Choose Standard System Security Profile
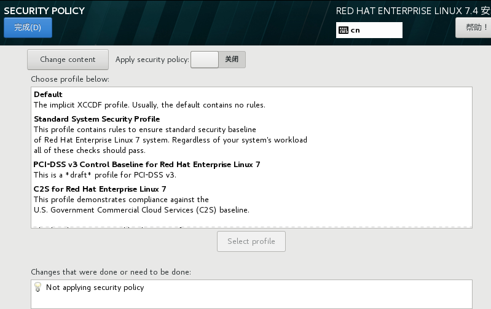This screenshot has height=309, width=491. point(96,119)
